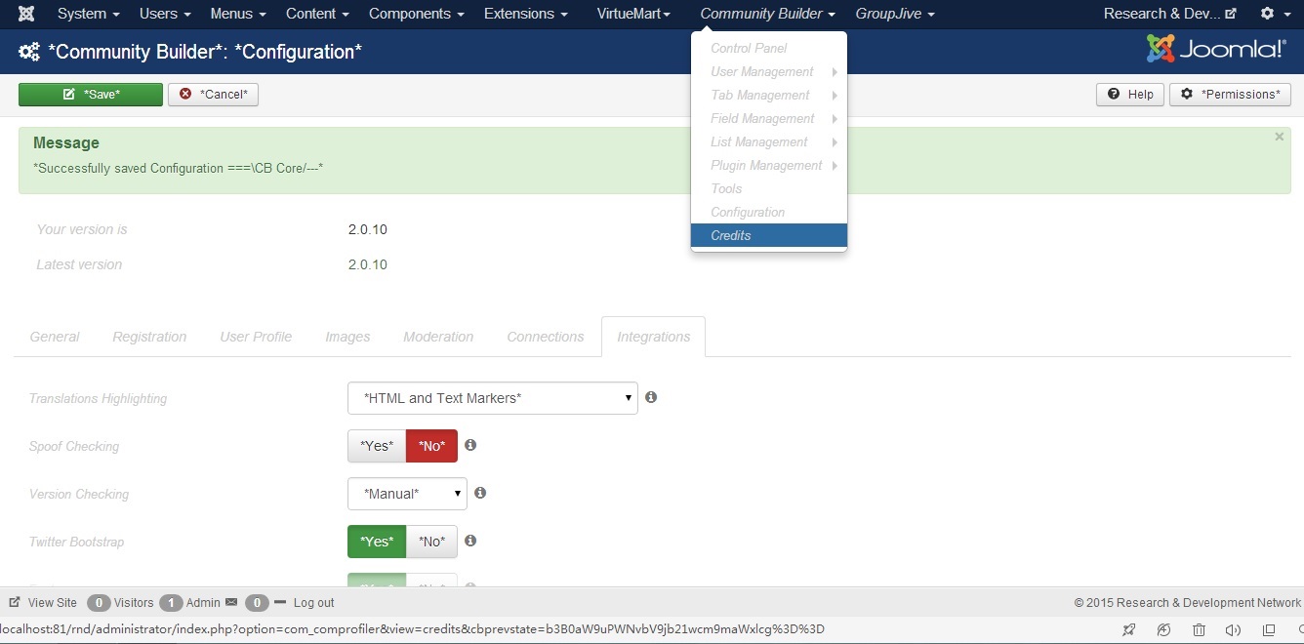
Task: Select Control Panel in Community Builder menu
Action: pyautogui.click(x=769, y=48)
